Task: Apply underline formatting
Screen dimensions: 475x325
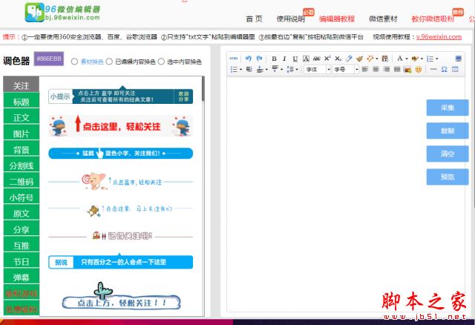Action: pyautogui.click(x=295, y=59)
